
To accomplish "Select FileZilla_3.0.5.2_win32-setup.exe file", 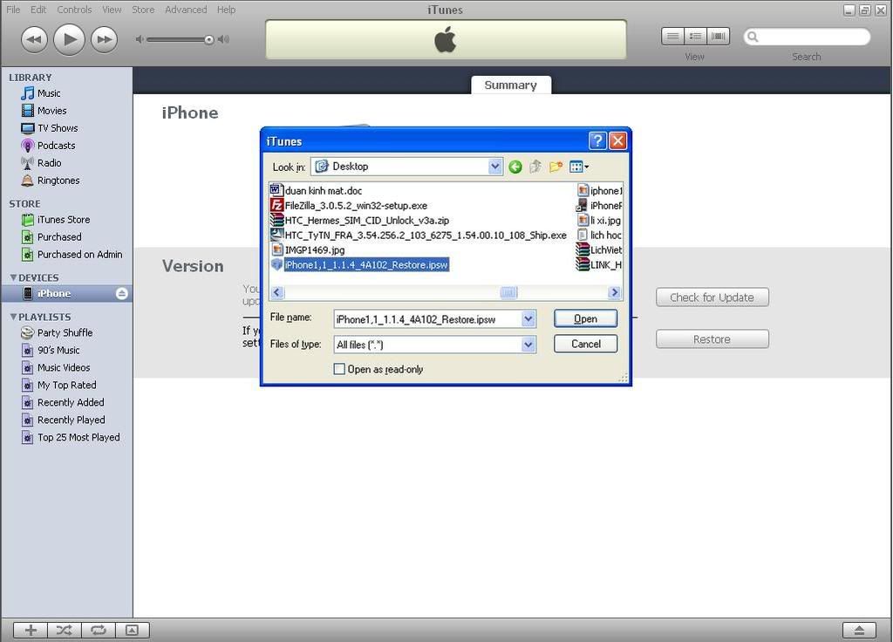I will tap(349, 206).
